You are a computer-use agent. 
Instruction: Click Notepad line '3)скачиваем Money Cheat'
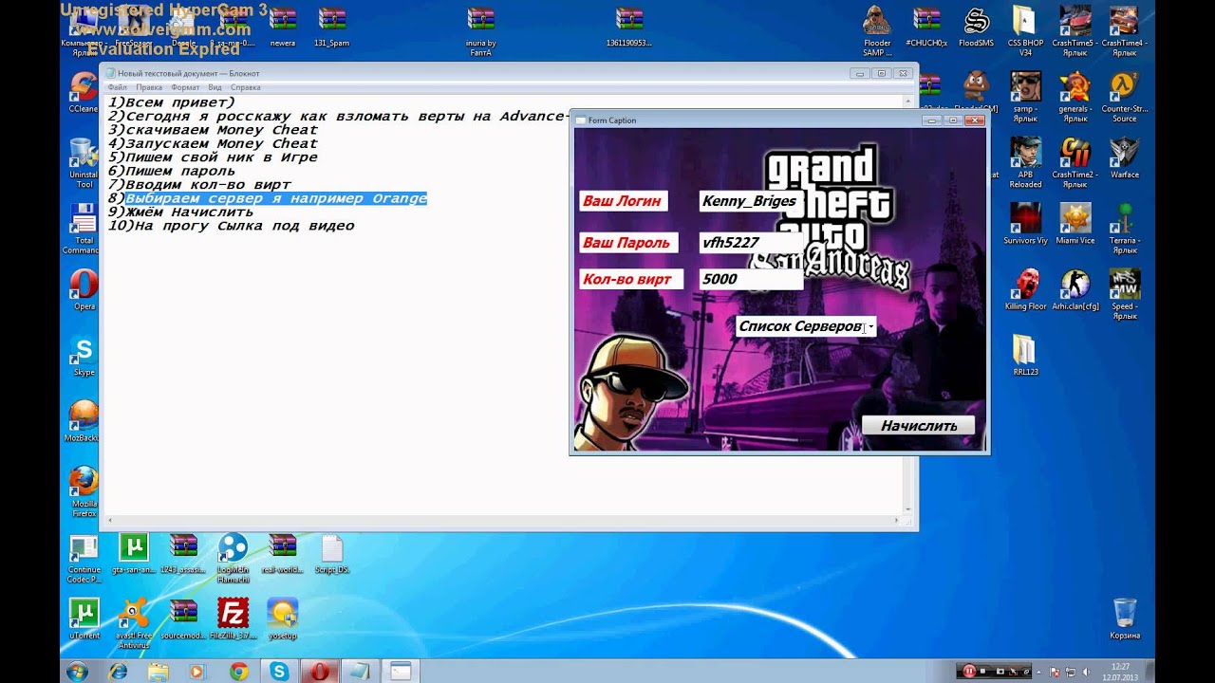[213, 130]
